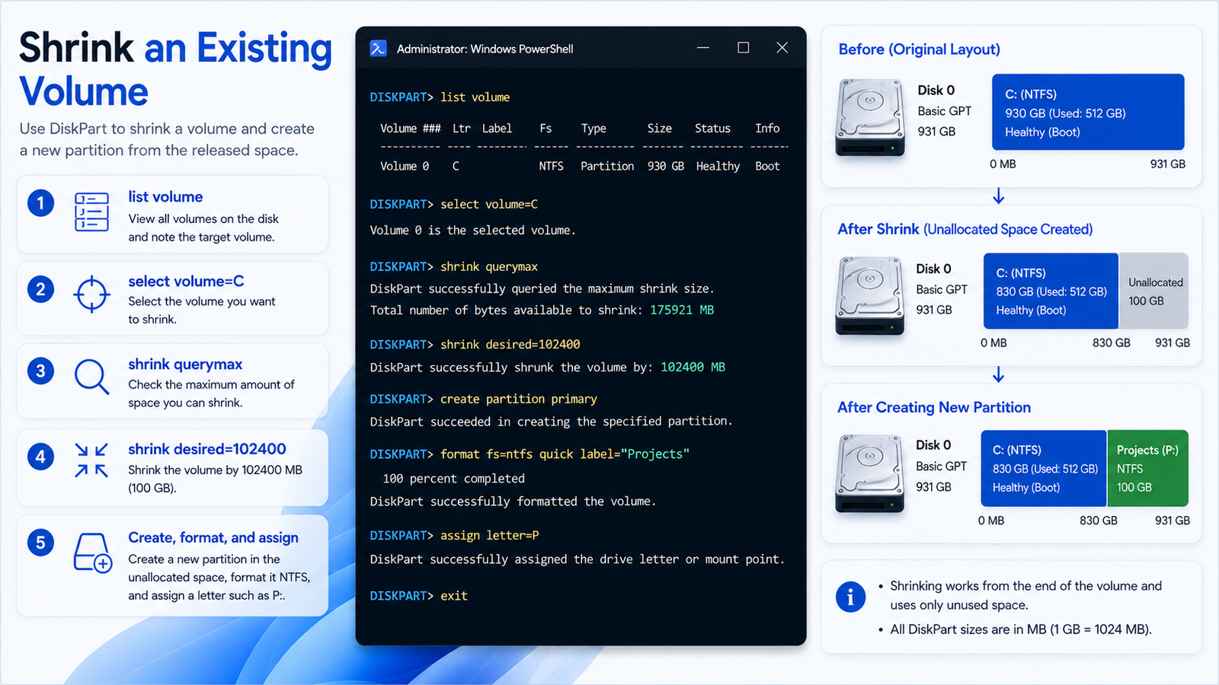Click the green '102400 MB' shrunk value
The height and width of the screenshot is (685, 1219).
coord(693,368)
